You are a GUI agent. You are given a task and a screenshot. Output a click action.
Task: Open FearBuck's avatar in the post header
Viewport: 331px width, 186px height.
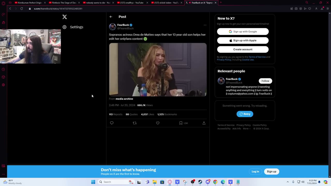(112, 27)
